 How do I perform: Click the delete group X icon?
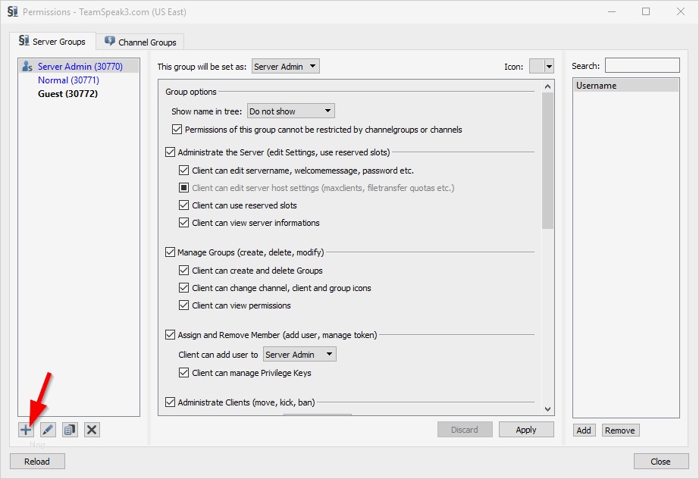(92, 430)
